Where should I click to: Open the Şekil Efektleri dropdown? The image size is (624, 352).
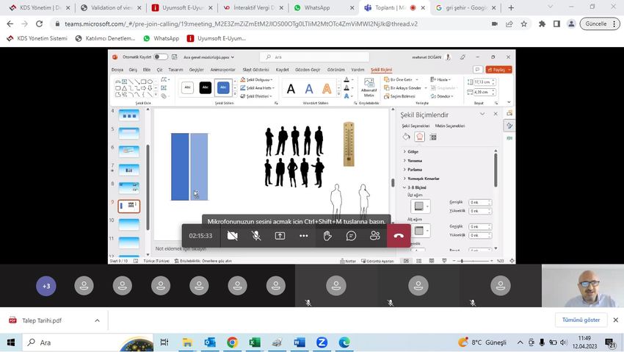[257, 96]
